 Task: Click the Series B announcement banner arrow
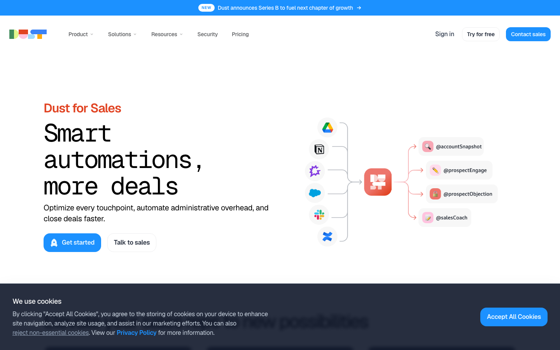pos(359,8)
